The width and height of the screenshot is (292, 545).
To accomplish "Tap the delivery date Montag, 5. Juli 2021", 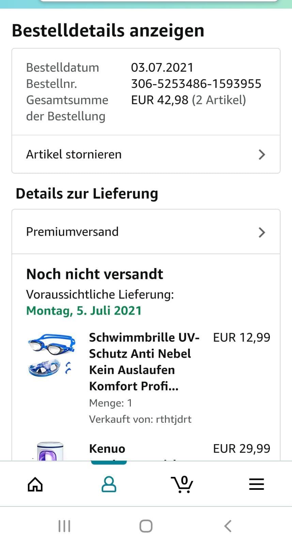I will (x=84, y=311).
